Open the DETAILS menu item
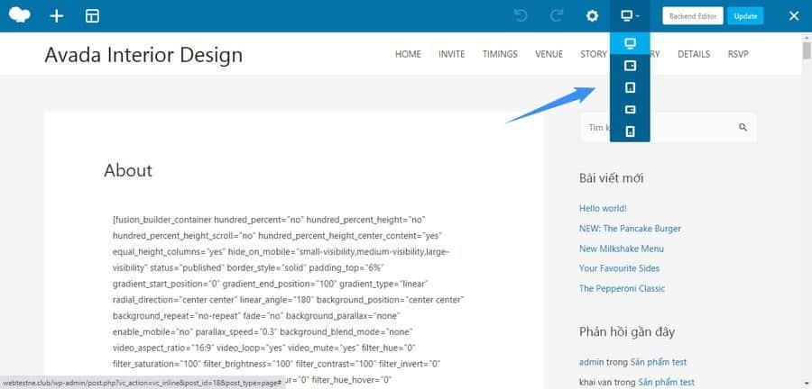Viewport: 812px width, 389px height. (x=694, y=54)
